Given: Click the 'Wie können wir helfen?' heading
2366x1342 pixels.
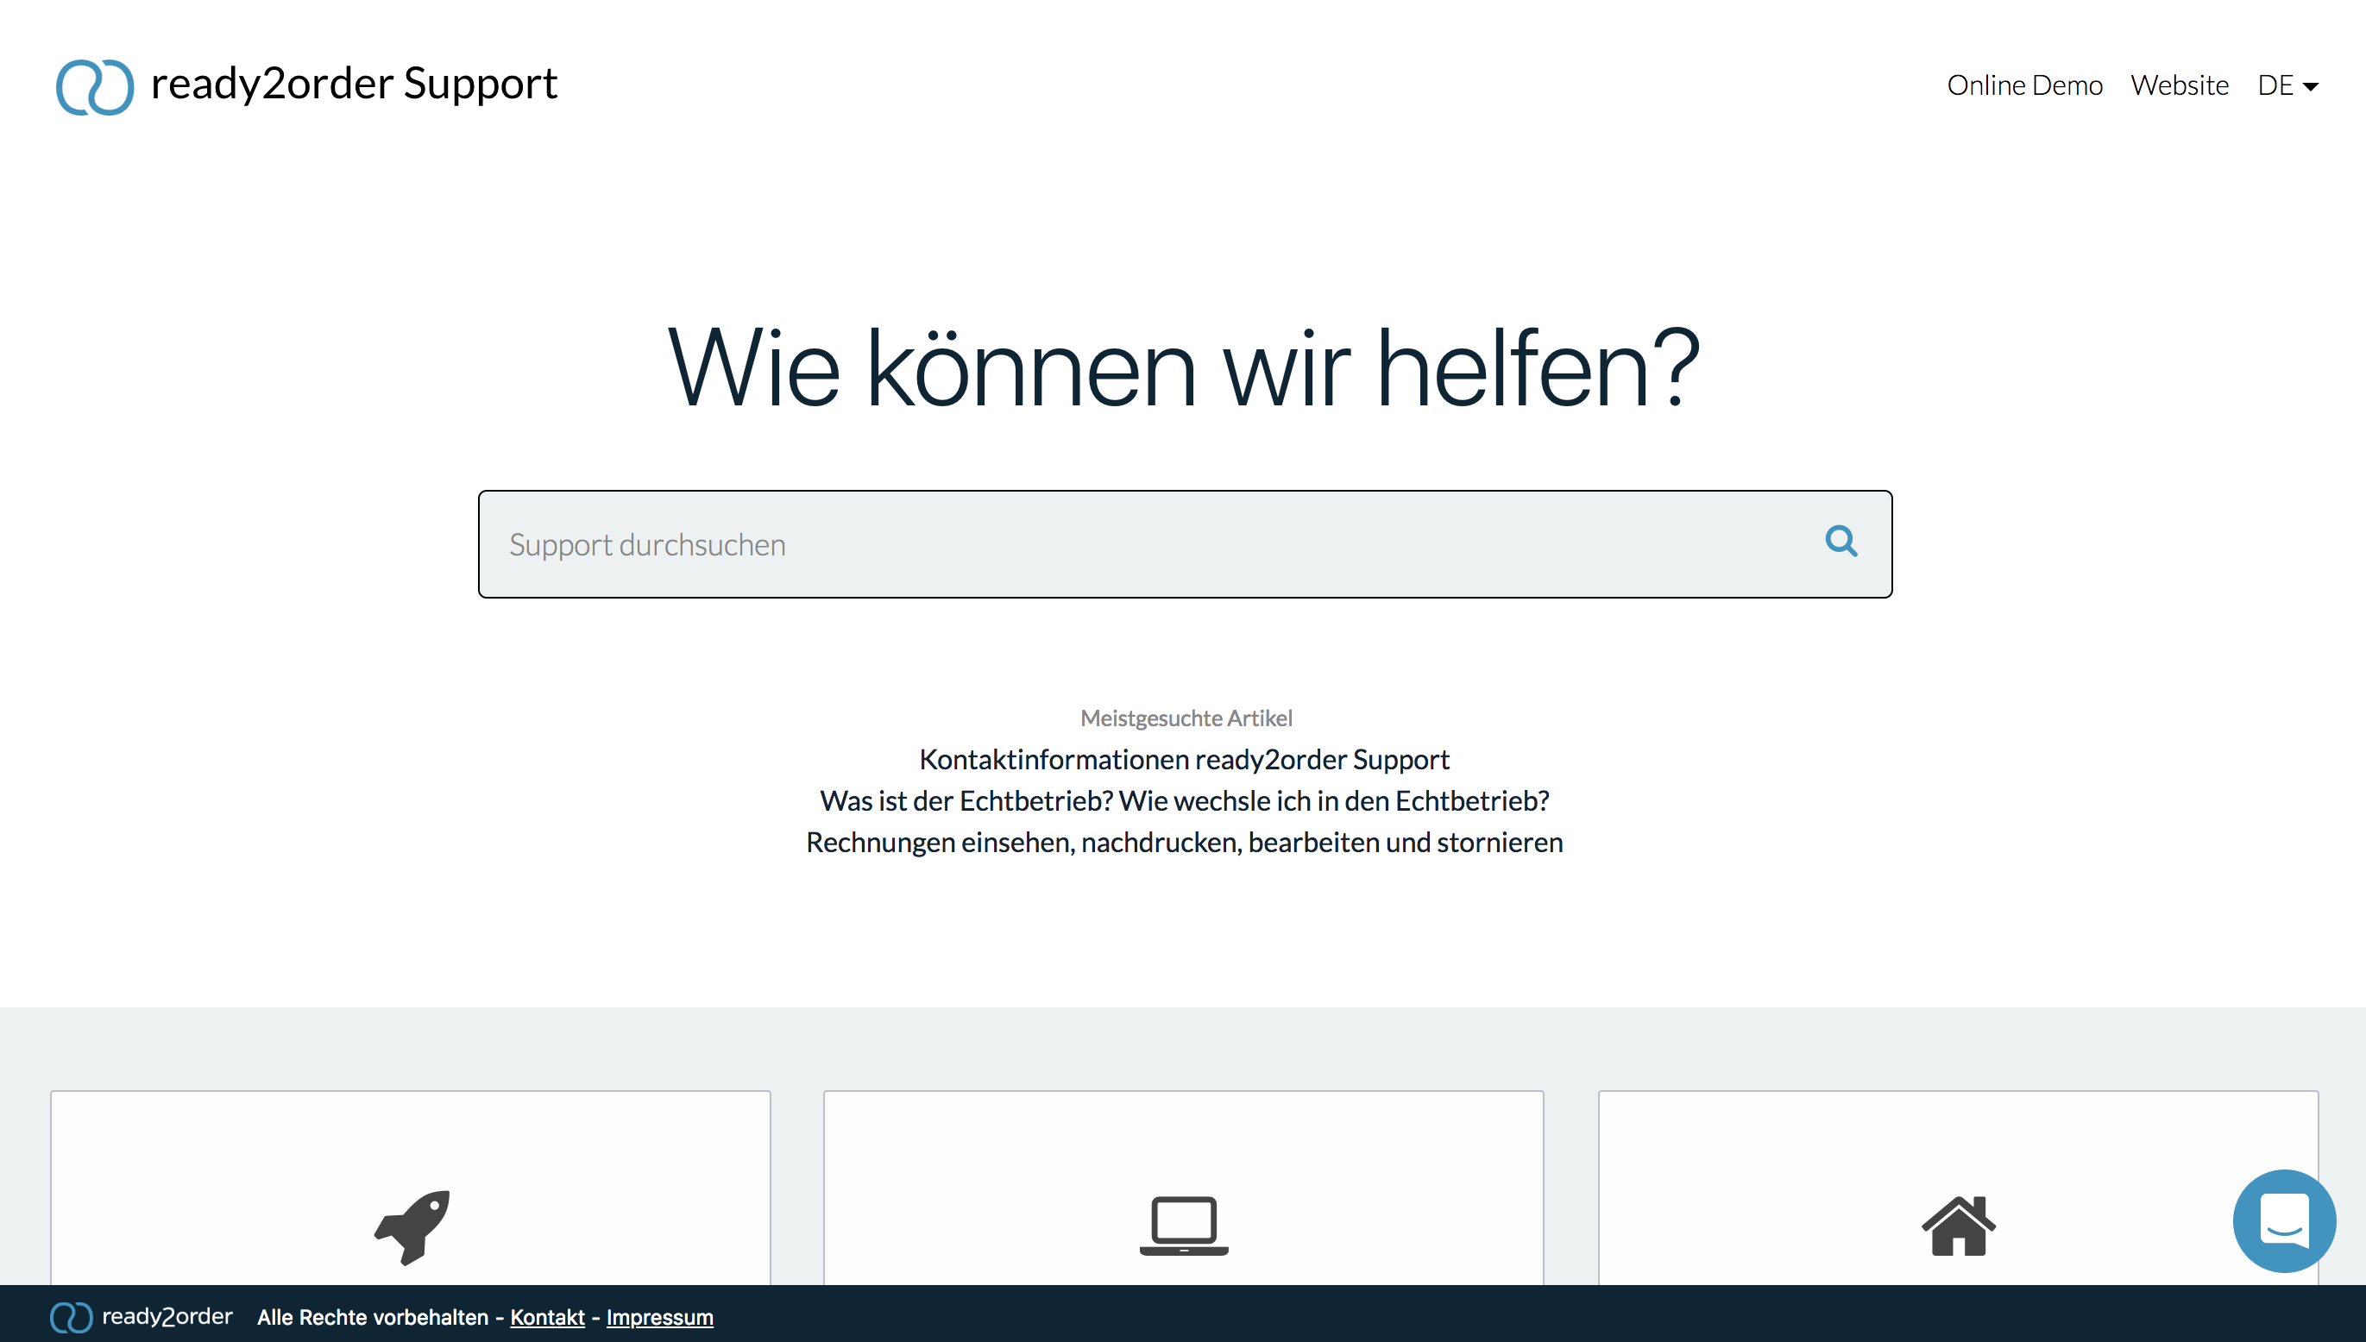Looking at the screenshot, I should [x=1183, y=368].
